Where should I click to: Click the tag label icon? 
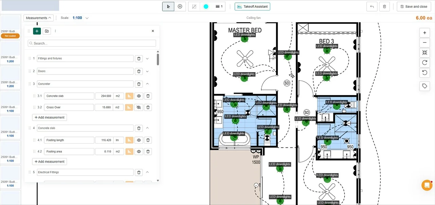tap(424, 86)
